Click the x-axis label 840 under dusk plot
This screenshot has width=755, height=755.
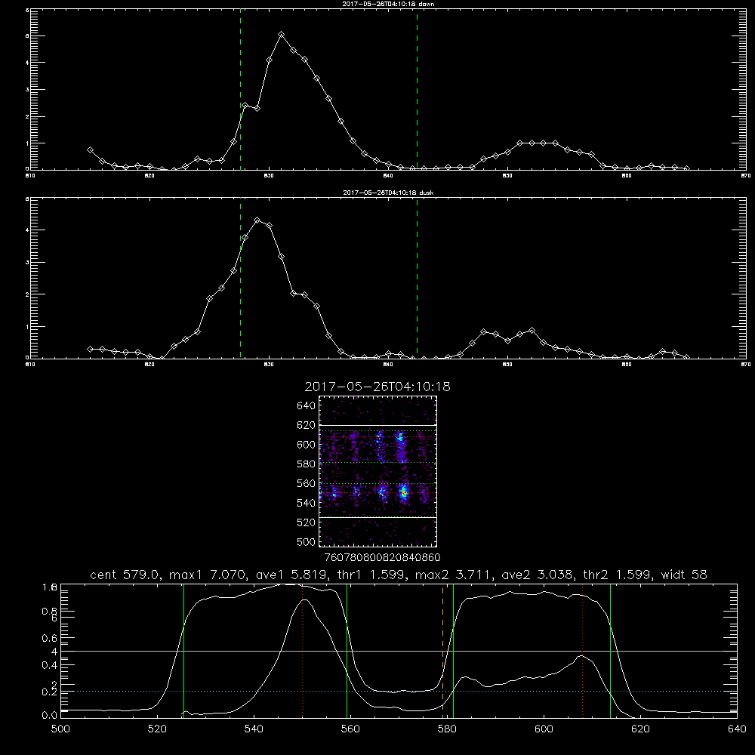pos(388,365)
